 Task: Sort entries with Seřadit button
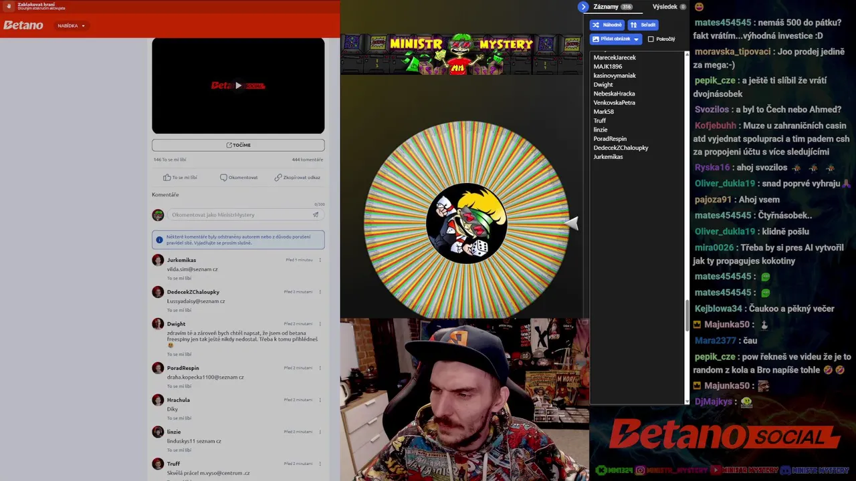(x=643, y=25)
